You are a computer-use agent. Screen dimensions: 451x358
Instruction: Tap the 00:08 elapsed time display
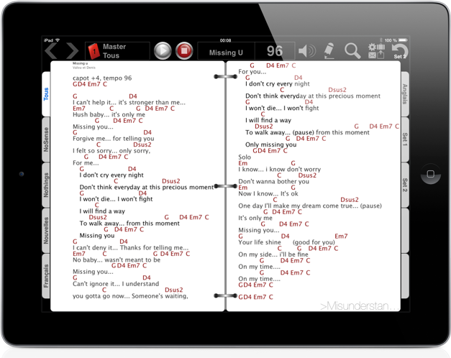click(x=226, y=40)
